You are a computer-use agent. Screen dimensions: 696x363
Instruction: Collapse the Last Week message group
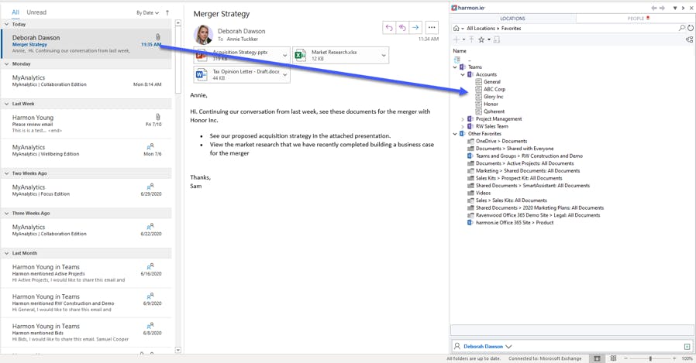[x=7, y=104]
